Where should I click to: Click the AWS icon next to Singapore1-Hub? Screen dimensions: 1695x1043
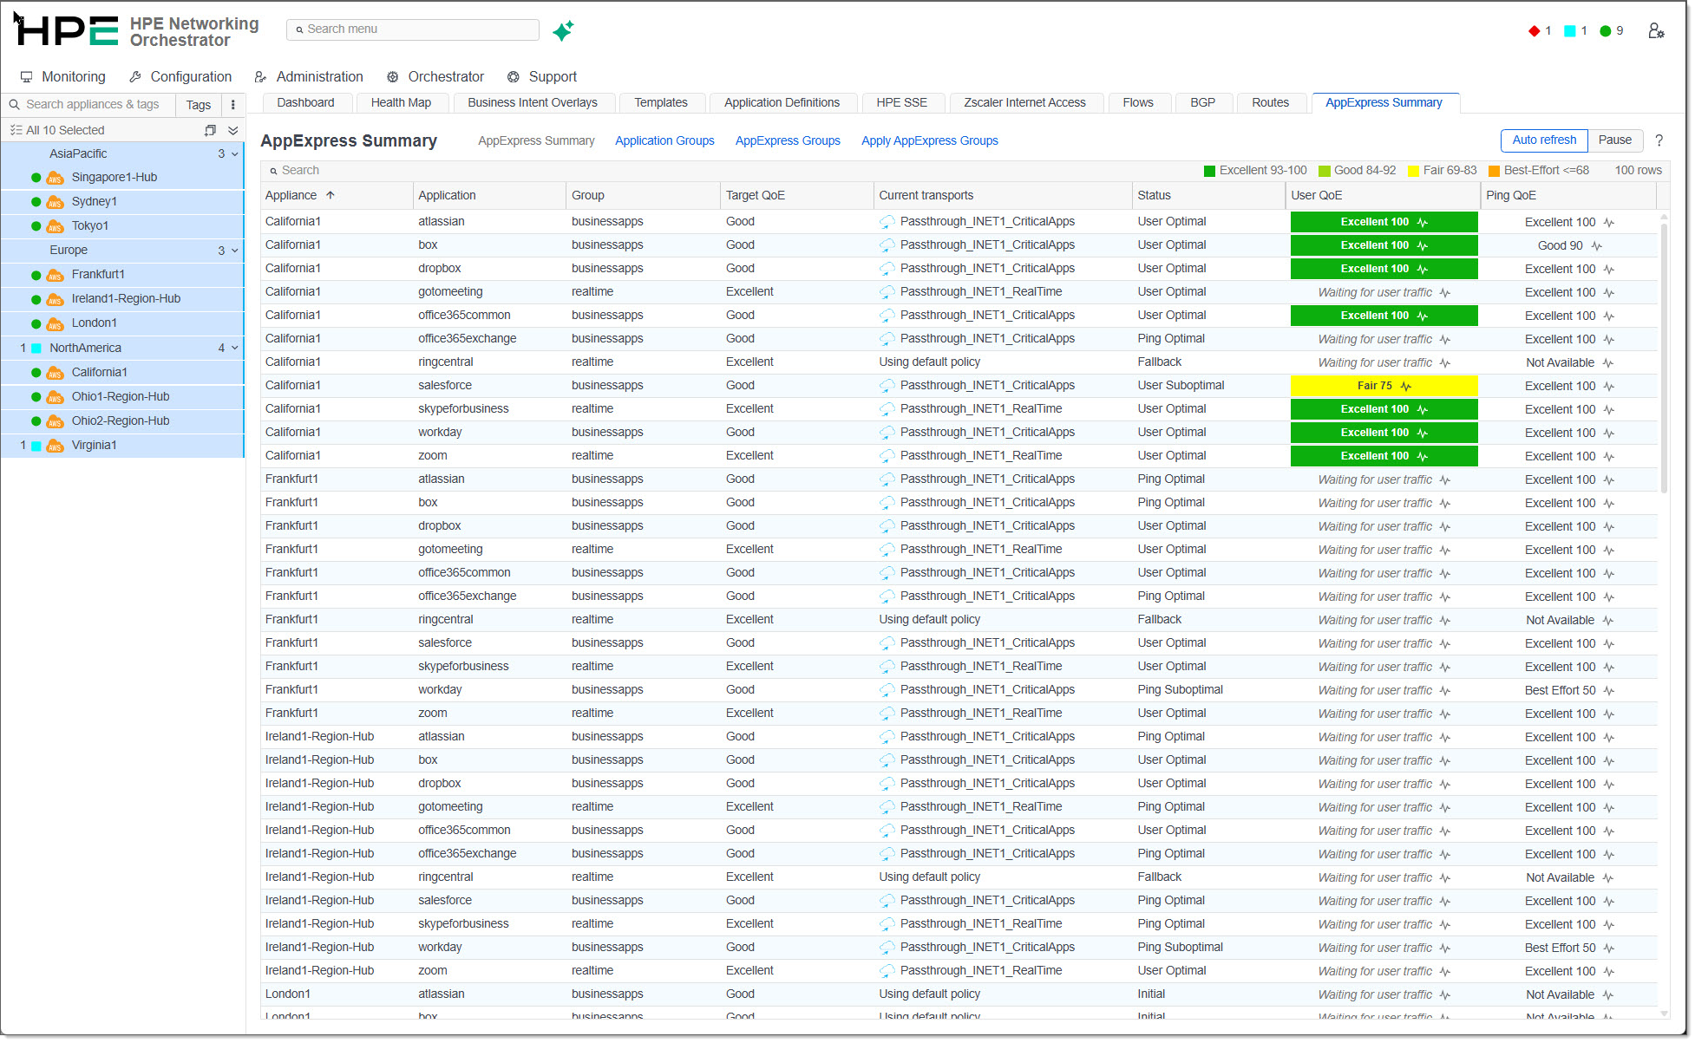tap(55, 178)
